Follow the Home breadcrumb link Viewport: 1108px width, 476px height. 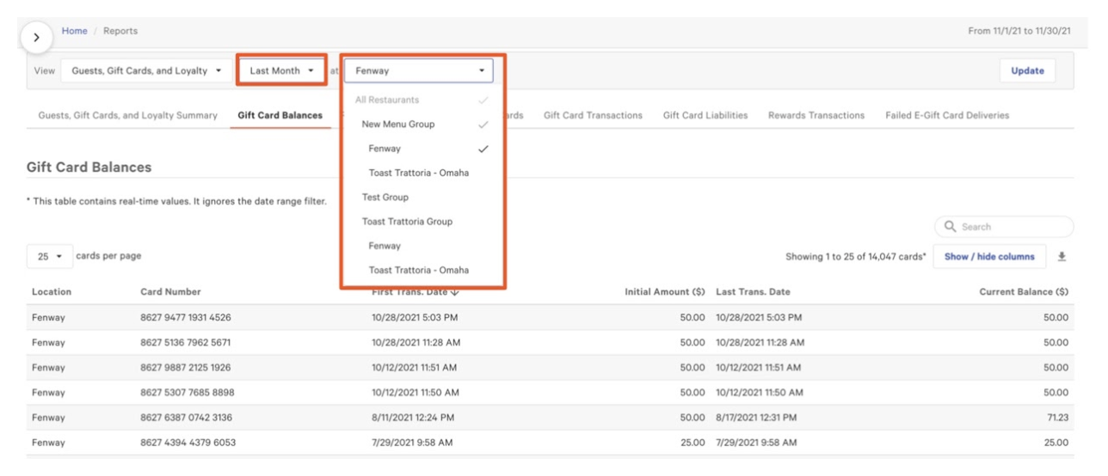(x=75, y=31)
